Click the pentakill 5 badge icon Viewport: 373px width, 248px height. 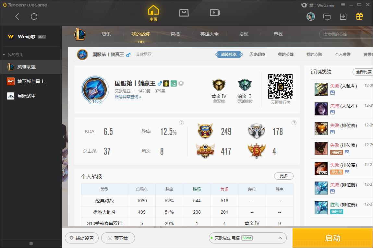pos(257,151)
